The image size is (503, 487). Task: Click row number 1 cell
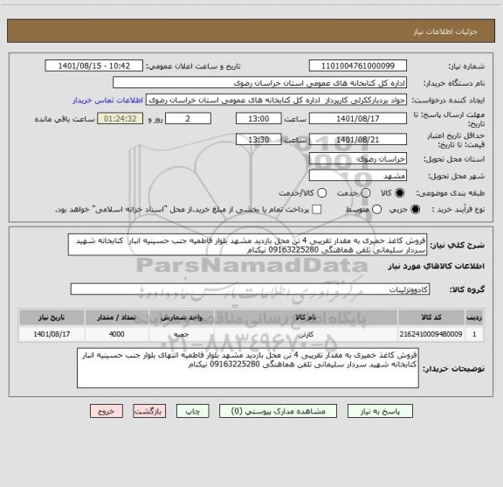(474, 334)
